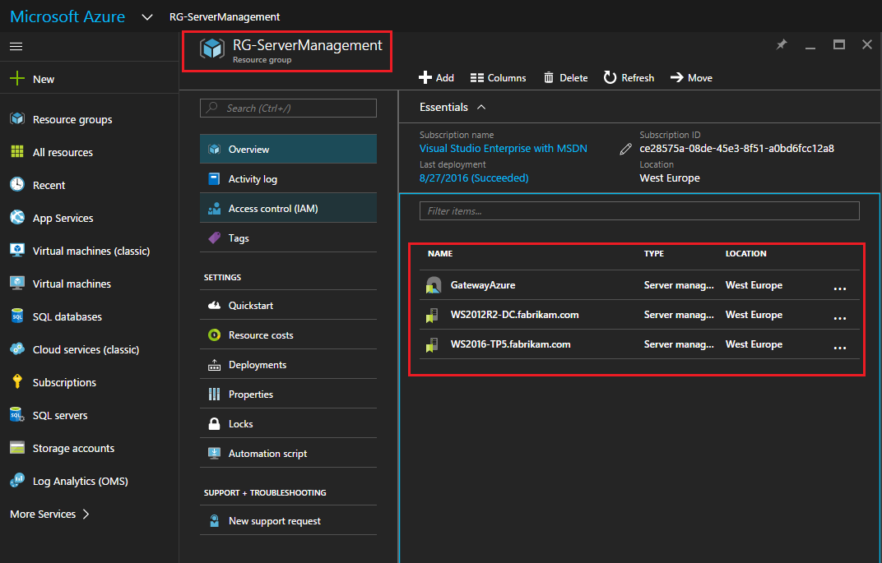Click the Activity log book icon
The width and height of the screenshot is (882, 563).
(214, 178)
